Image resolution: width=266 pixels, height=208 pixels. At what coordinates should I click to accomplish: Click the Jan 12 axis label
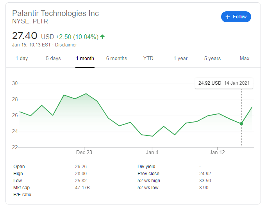click(x=217, y=152)
